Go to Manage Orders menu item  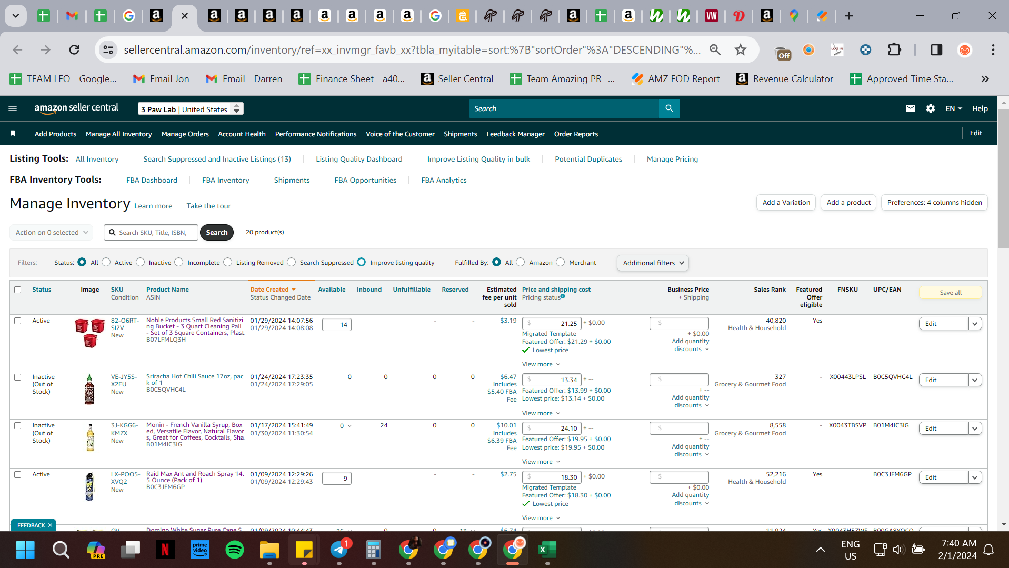(x=185, y=134)
